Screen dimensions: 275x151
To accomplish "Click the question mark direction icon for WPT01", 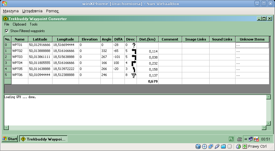I will pyautogui.click(x=134, y=45).
